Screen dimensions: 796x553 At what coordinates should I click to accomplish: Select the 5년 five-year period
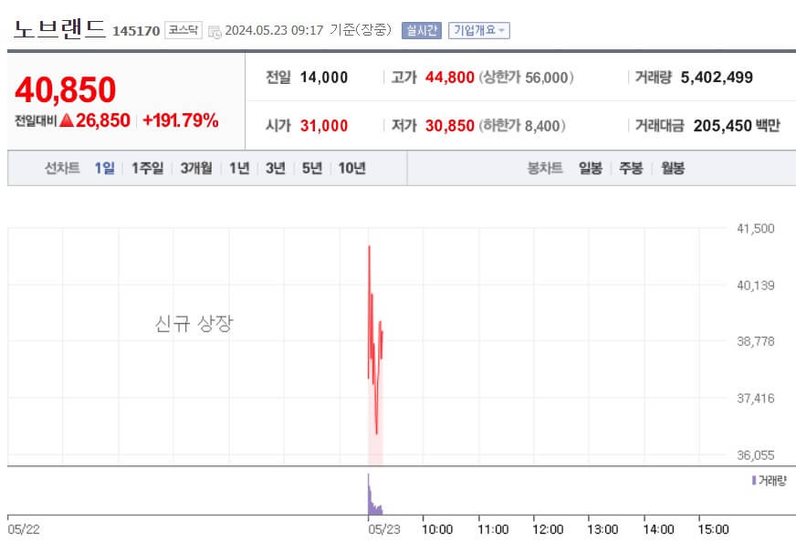pyautogui.click(x=310, y=168)
